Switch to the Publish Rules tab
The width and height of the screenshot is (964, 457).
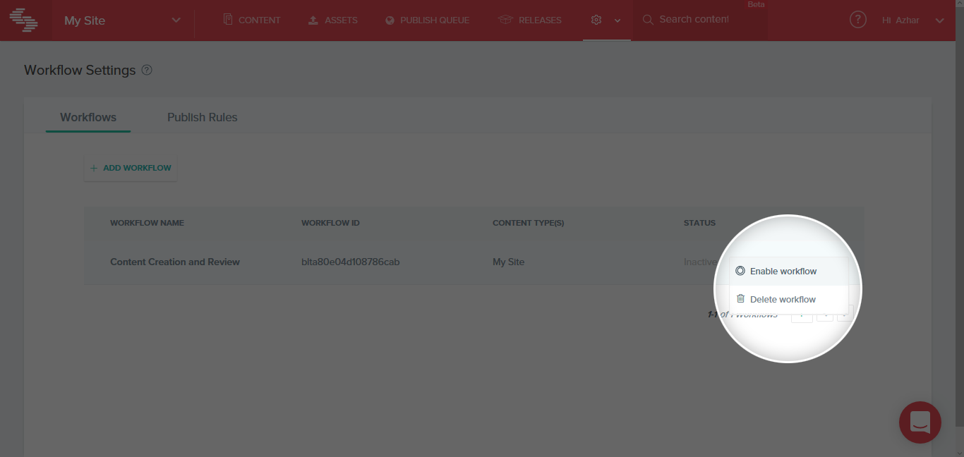coord(203,117)
